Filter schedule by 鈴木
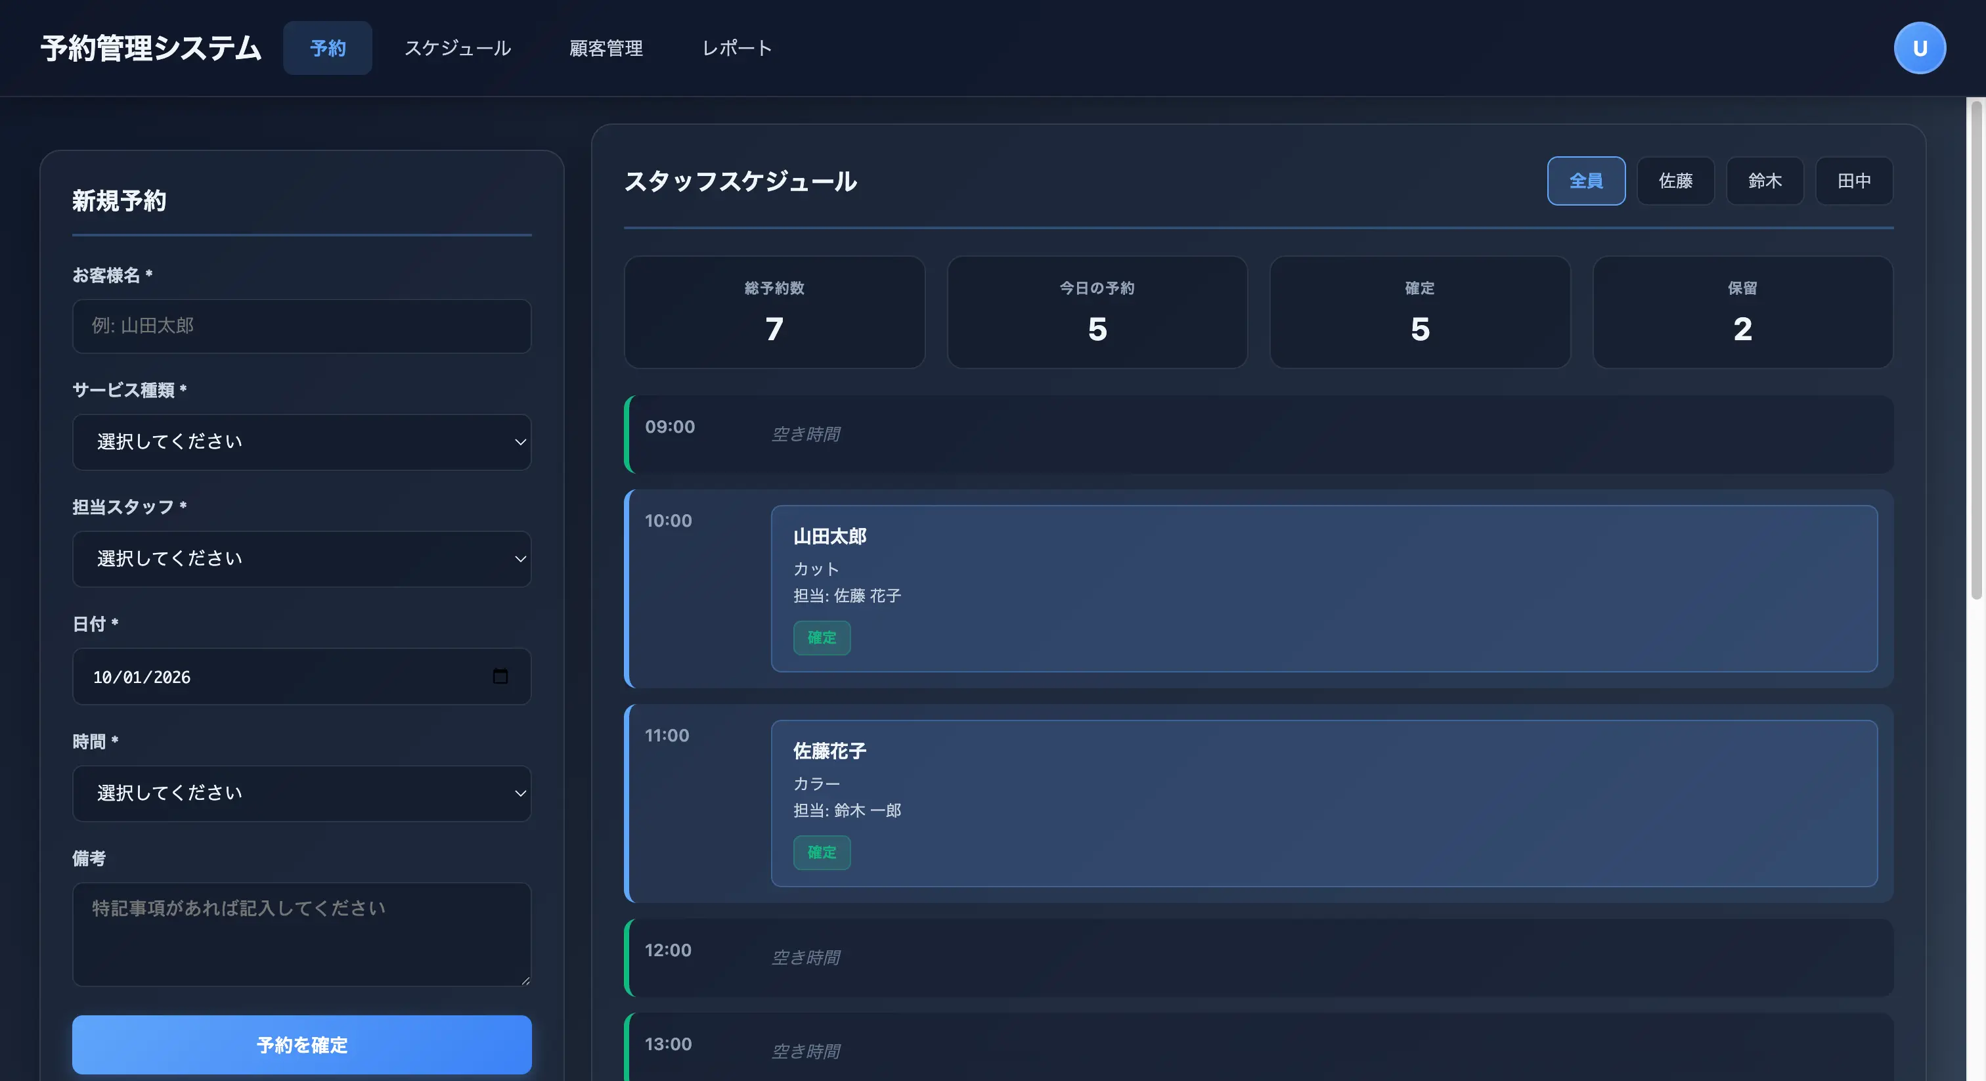This screenshot has width=1986, height=1081. [x=1765, y=181]
